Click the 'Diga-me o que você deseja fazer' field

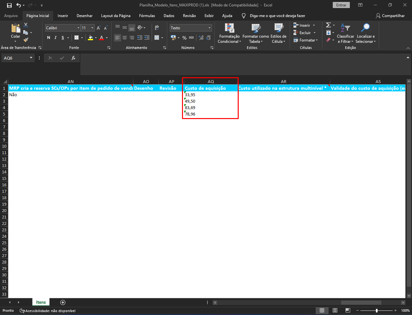point(277,16)
